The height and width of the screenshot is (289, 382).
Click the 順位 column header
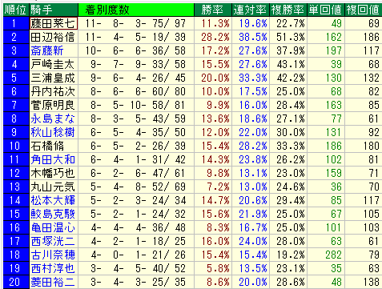tap(16, 10)
